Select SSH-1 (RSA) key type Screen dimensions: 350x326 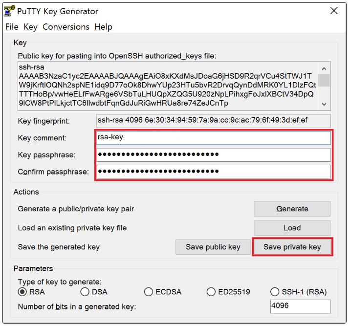coord(275,292)
